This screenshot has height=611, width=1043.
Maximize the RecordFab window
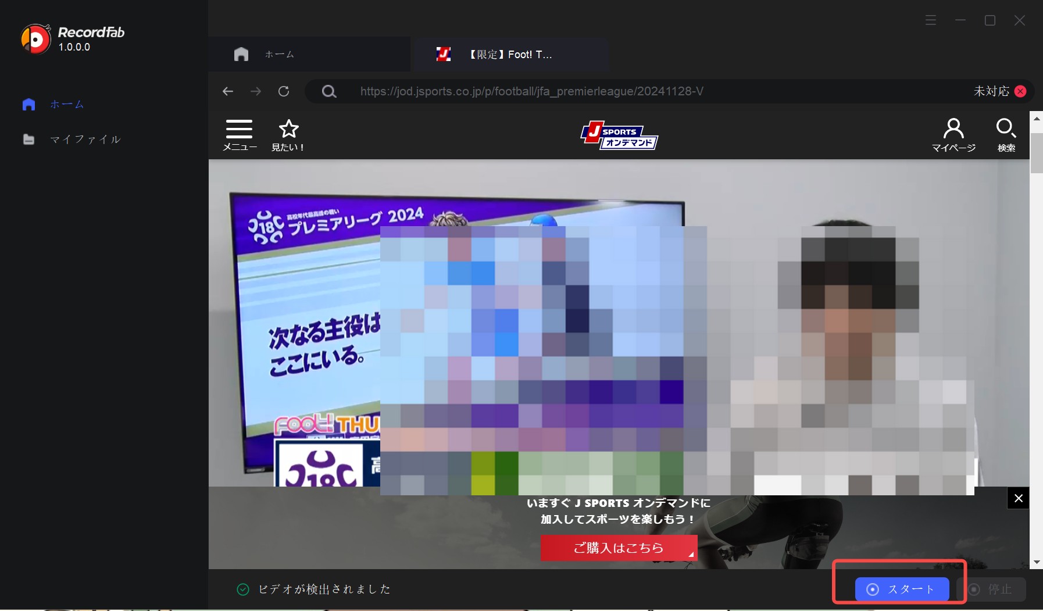coord(990,20)
